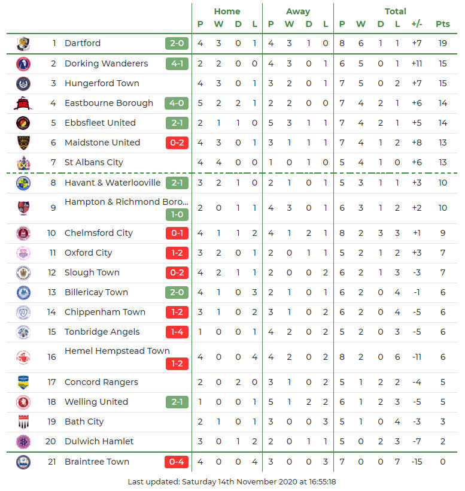The height and width of the screenshot is (491, 465).
Task: Click the Eastbourne Borough red crest
Action: (23, 103)
